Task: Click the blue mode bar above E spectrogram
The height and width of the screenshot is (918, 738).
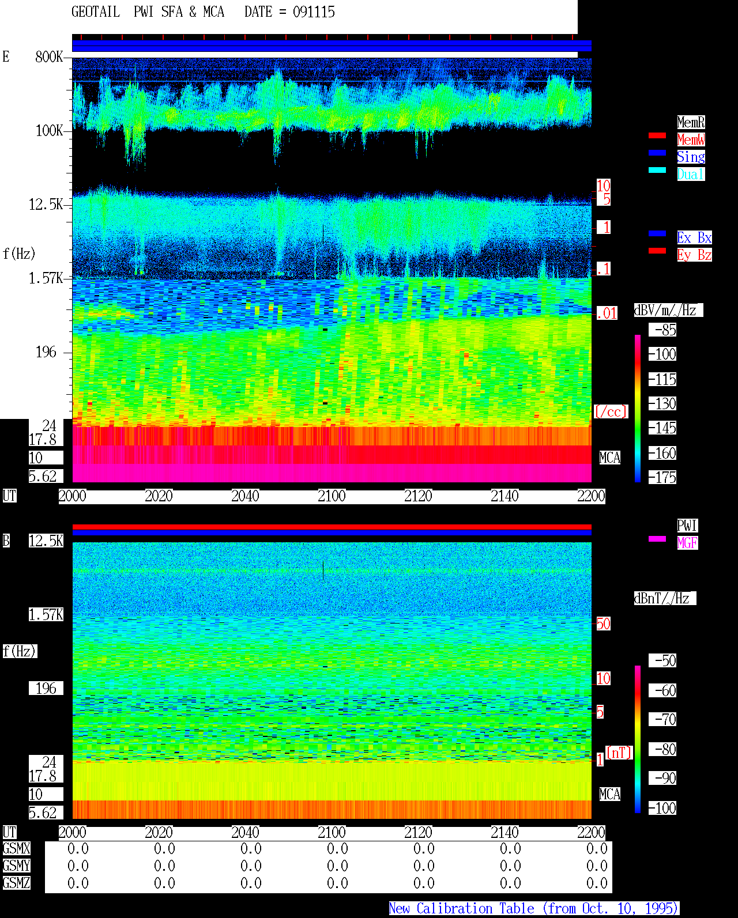Action: tap(332, 46)
